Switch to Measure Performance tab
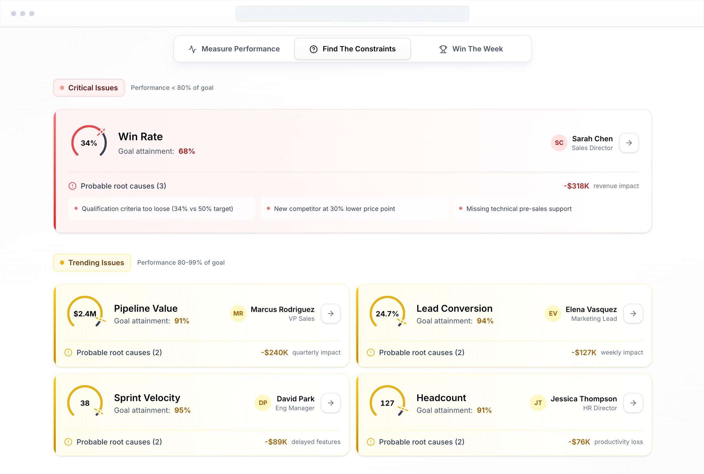 click(234, 49)
